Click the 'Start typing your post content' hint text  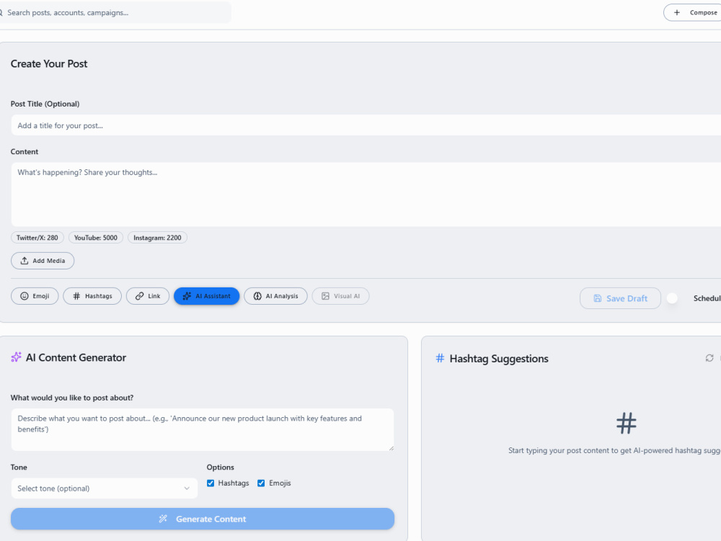tap(614, 450)
